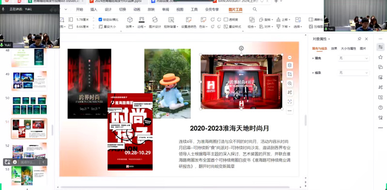Click the rotate clockwise icon beside 透明度
Image resolution: width=387 pixels, height=190 pixels.
point(219,19)
